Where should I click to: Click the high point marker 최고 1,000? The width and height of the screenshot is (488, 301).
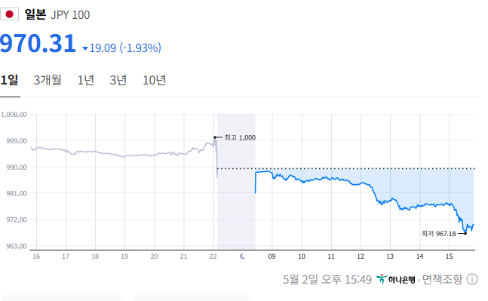point(235,137)
